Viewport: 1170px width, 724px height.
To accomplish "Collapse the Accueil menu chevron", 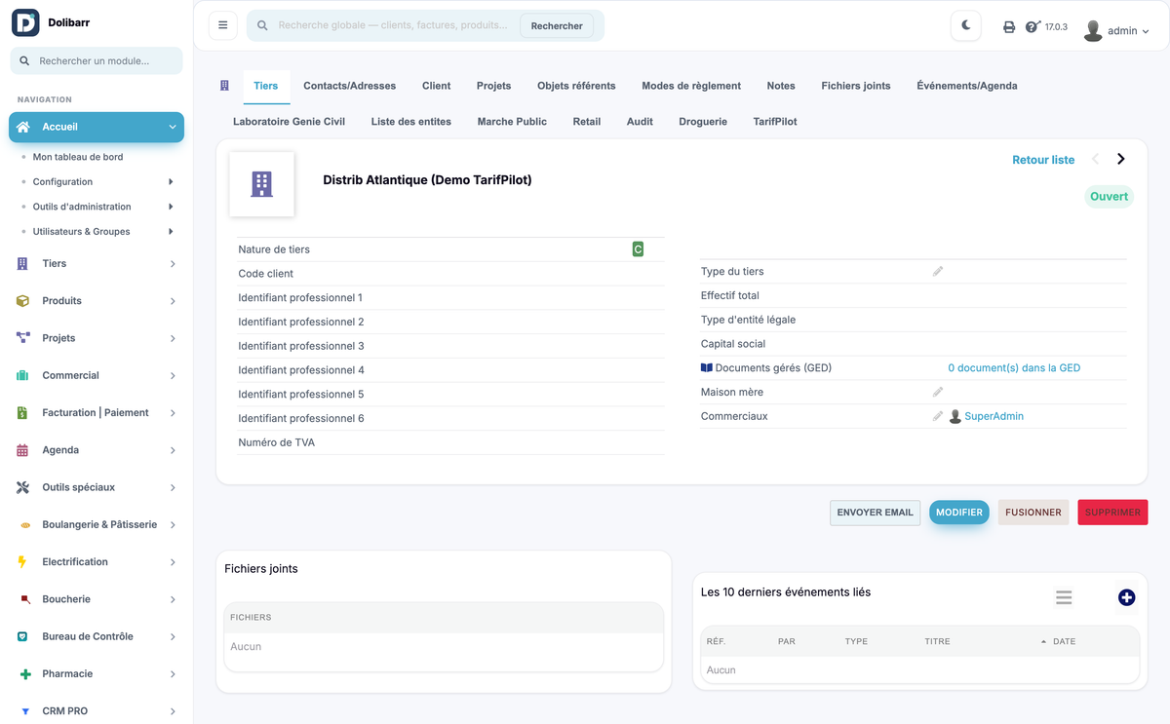I will [x=173, y=127].
